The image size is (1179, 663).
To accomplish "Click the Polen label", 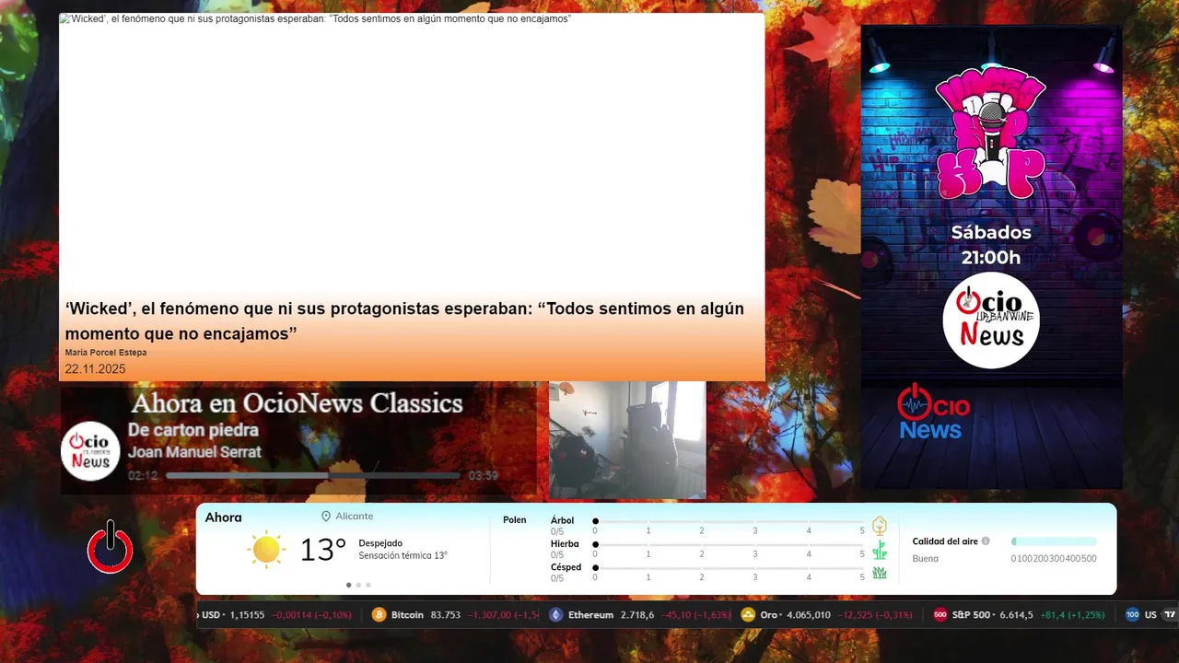I will click(x=515, y=520).
